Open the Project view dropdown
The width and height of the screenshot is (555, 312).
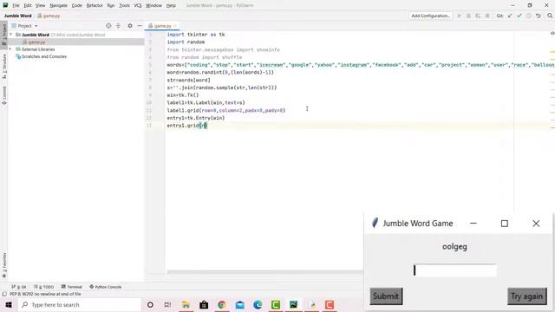click(25, 26)
